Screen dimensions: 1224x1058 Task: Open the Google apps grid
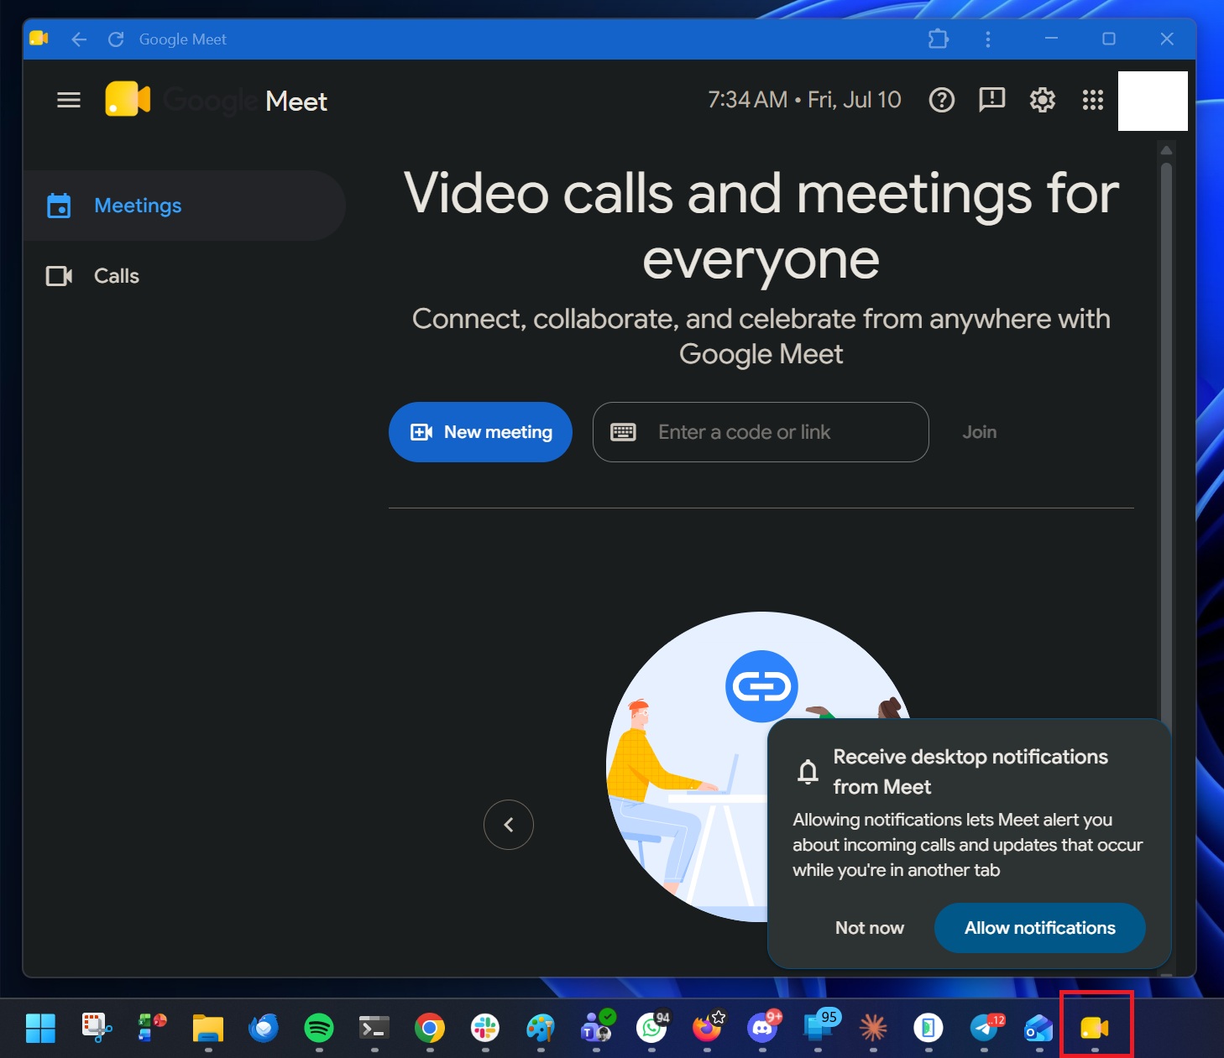(x=1093, y=101)
